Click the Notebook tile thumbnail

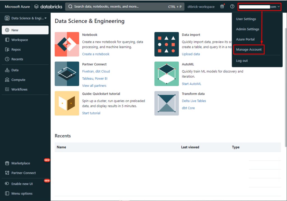pos(67,44)
